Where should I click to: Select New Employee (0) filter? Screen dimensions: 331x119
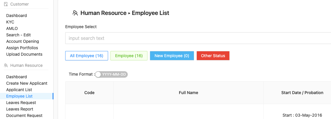click(x=172, y=56)
